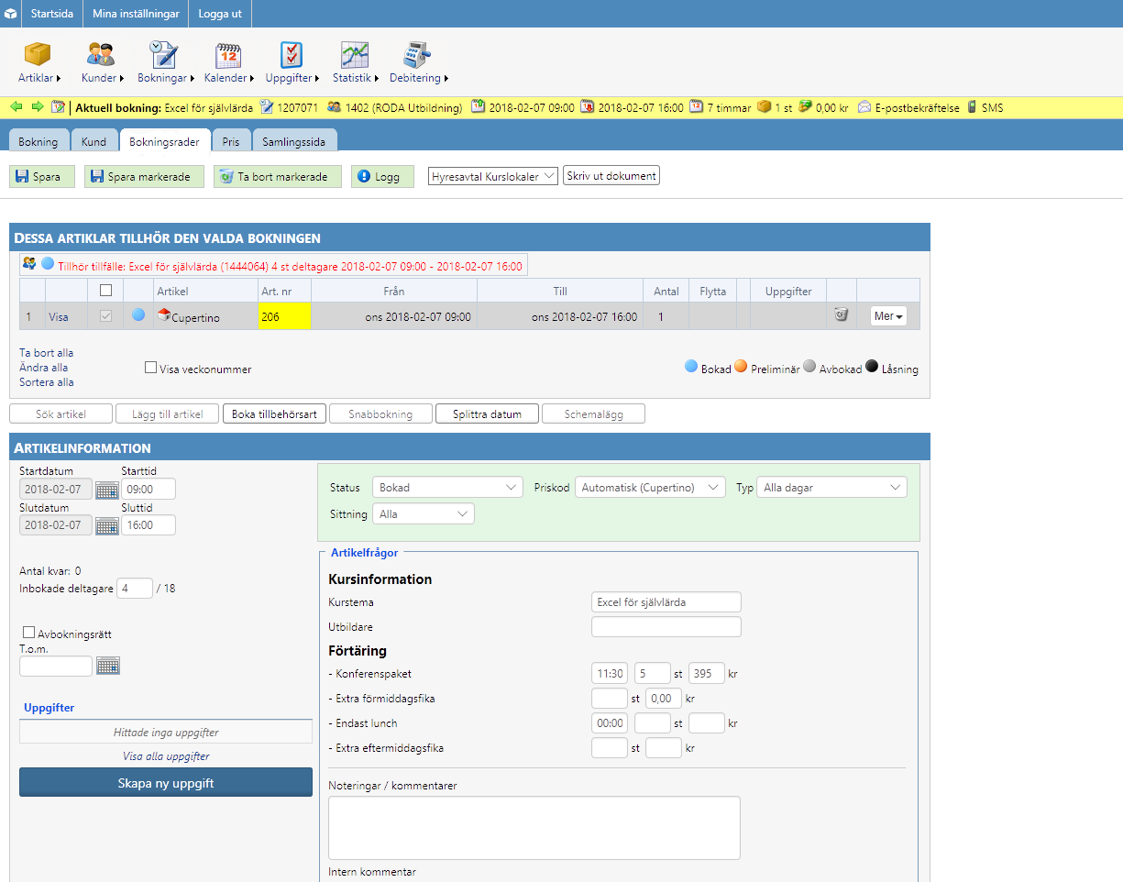Open the Artiklar box icon
This screenshot has width=1123, height=882.
point(37,55)
